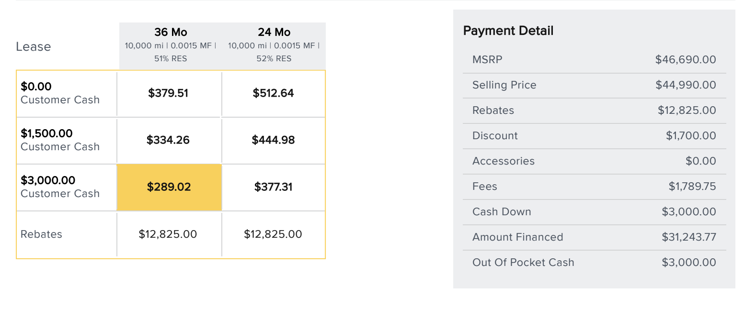This screenshot has width=756, height=309.
Task: Click the 24 Mo rebates amount $12,825.00
Action: point(273,234)
